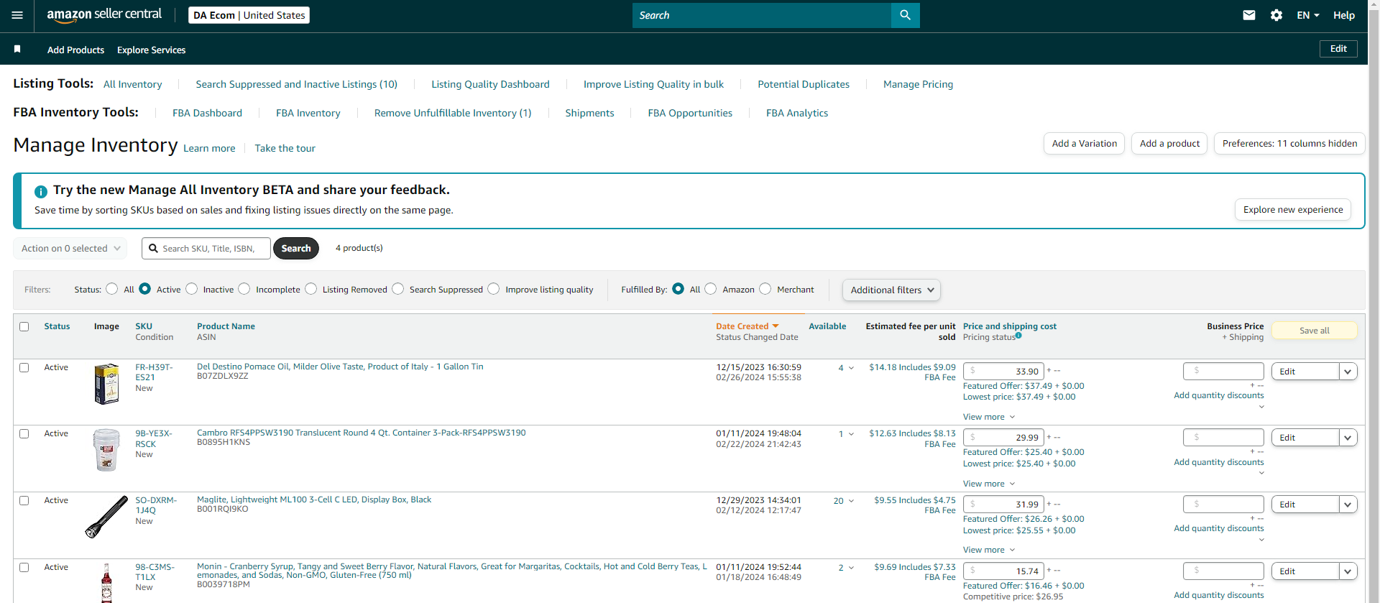Click Business Price field for Cambro row

(1223, 437)
